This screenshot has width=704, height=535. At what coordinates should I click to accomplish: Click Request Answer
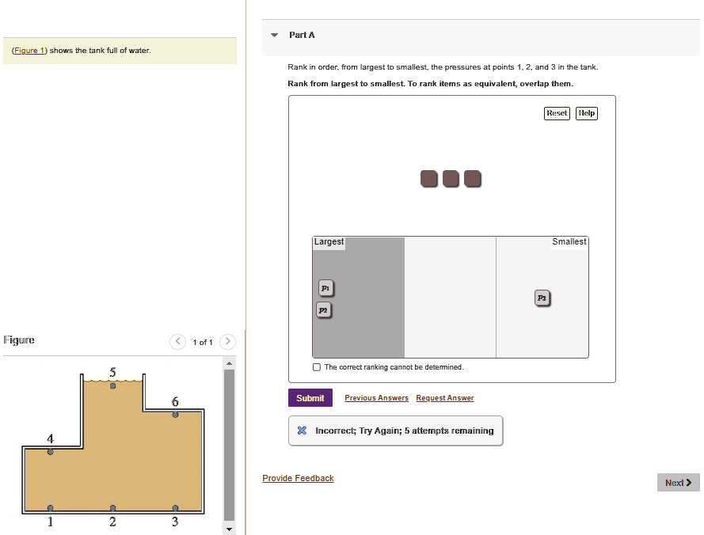tap(444, 397)
